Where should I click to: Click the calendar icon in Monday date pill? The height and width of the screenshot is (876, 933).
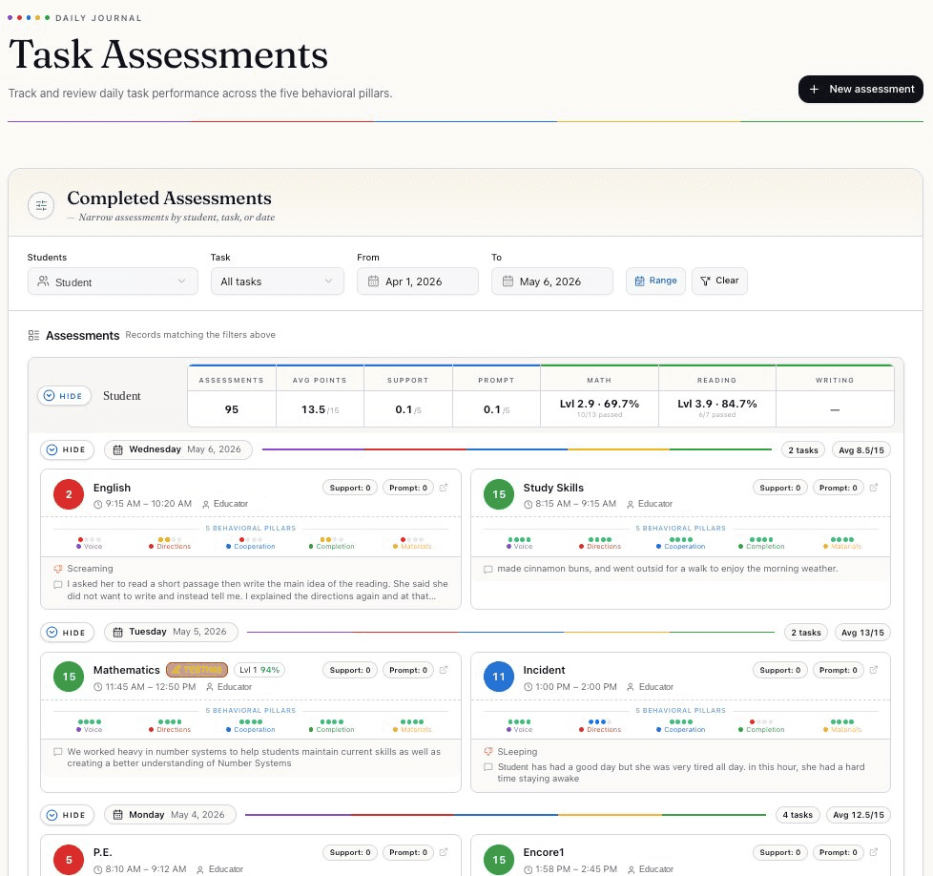pos(117,815)
